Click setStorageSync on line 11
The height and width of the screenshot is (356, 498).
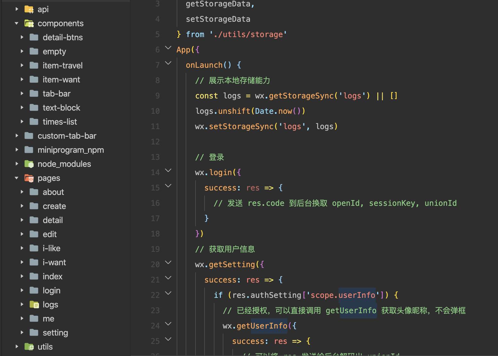point(241,127)
